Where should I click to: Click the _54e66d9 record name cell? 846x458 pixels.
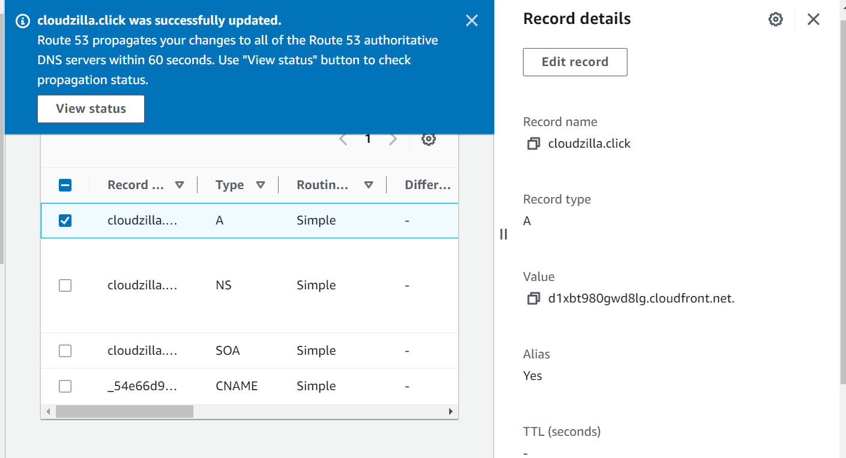[142, 386]
